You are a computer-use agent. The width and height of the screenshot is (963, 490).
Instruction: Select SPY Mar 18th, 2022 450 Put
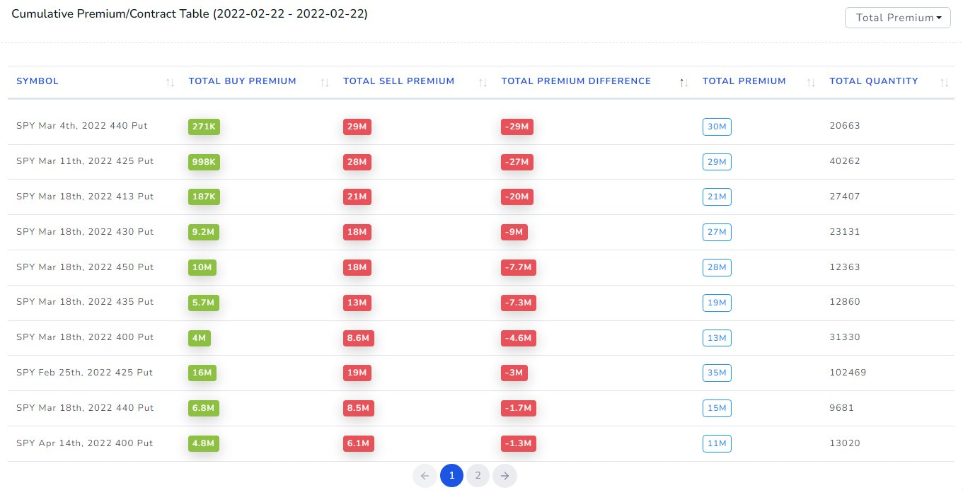(x=85, y=267)
